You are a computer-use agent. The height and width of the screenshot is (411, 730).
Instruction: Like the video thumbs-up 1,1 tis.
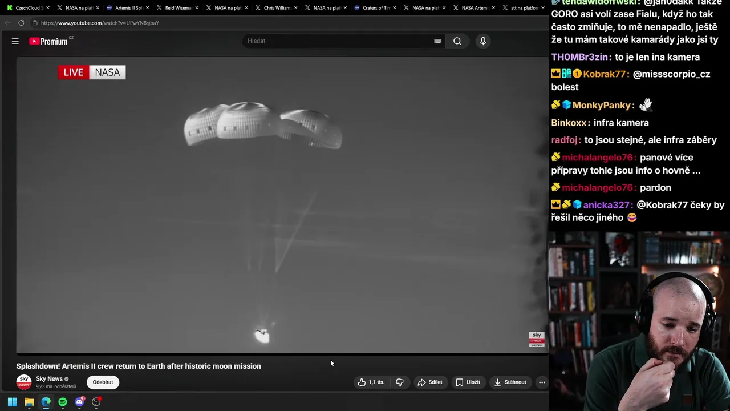[x=371, y=382]
